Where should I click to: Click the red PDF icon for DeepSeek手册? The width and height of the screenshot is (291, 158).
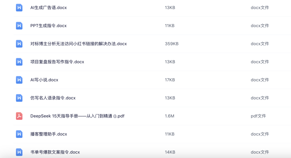pos(19,116)
